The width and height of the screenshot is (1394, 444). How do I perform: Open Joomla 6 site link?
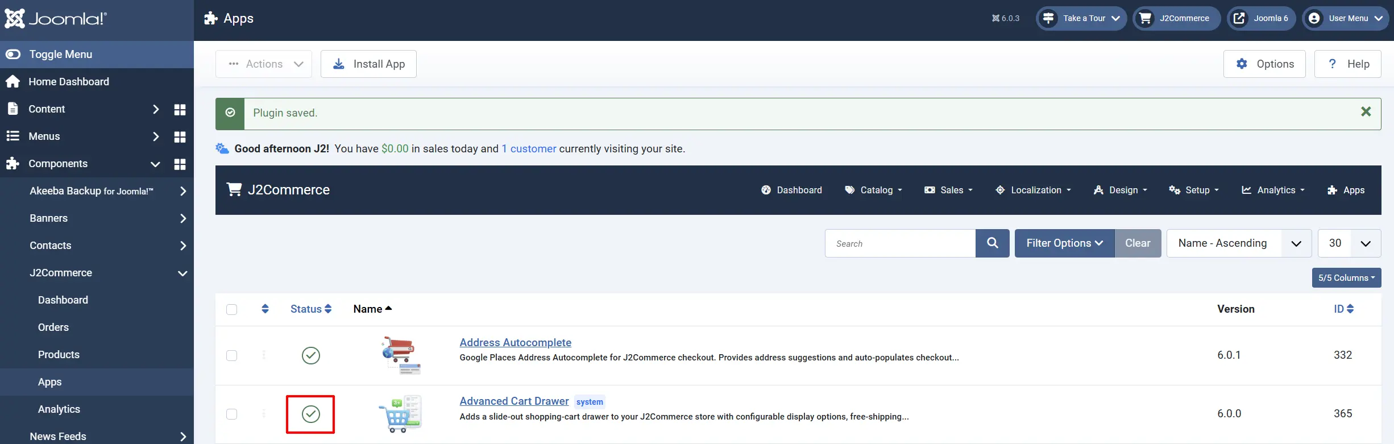click(x=1261, y=18)
